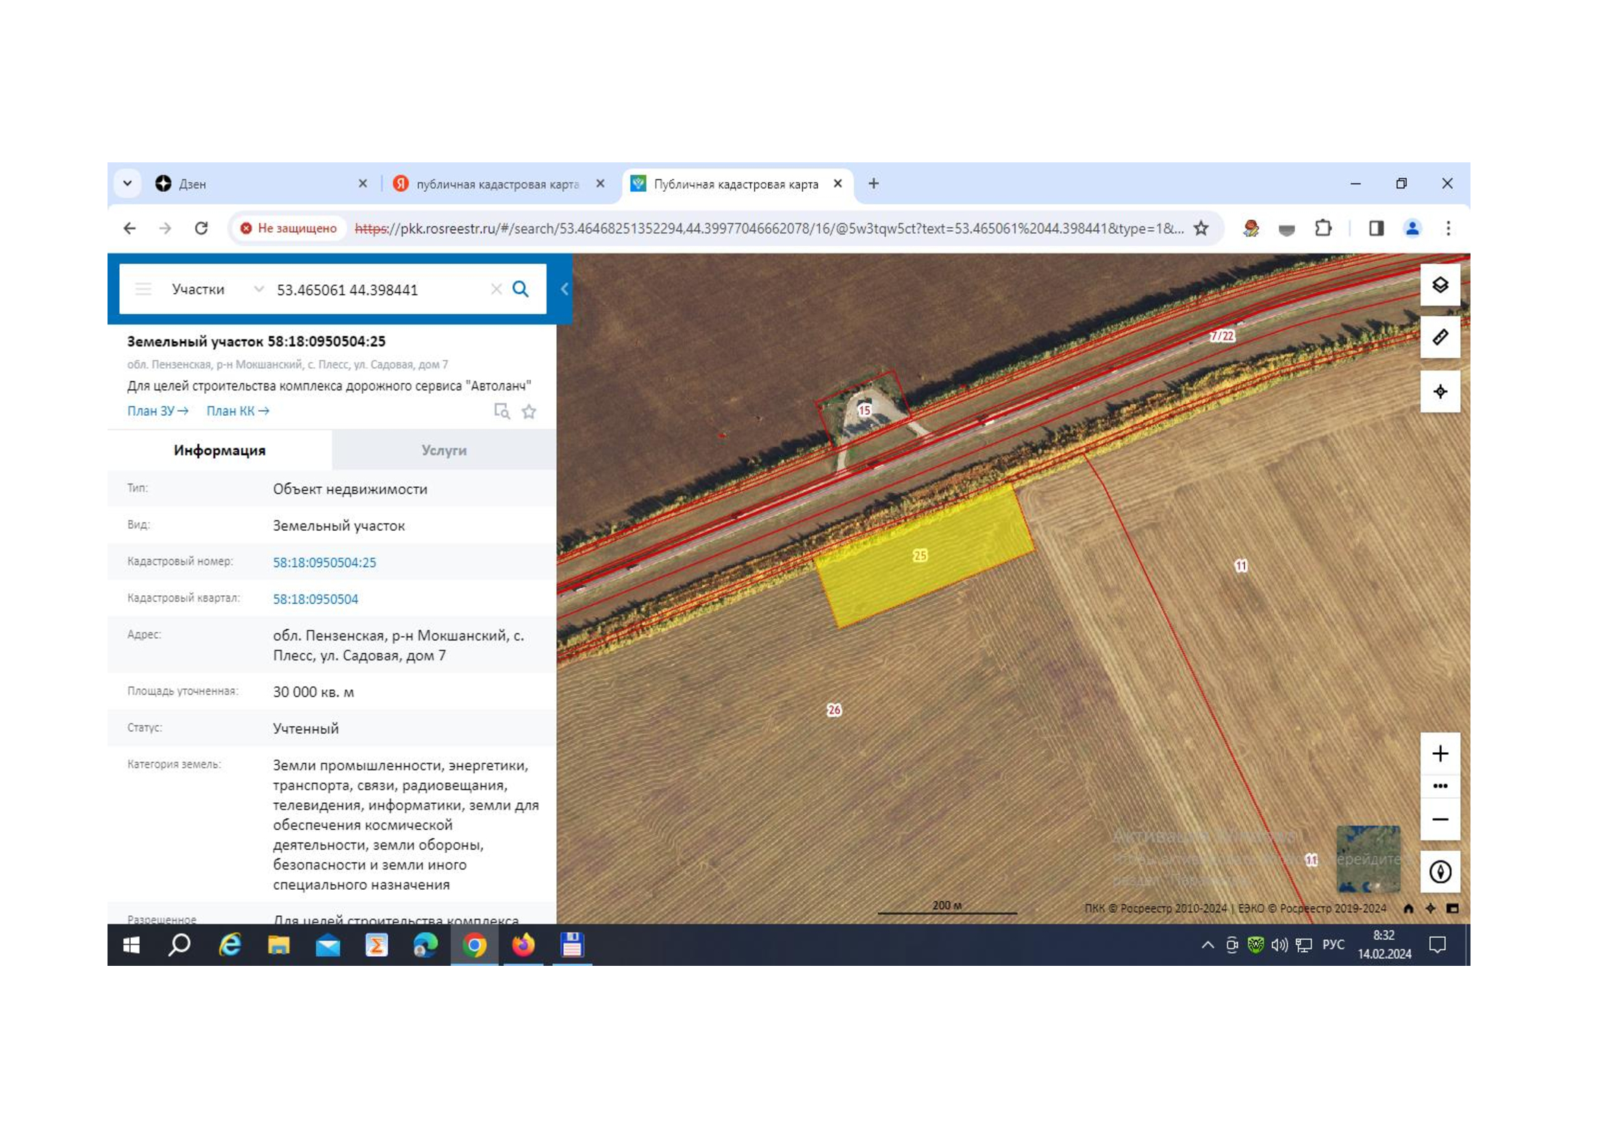Open Firefox from the taskbar
Viewport: 1602px width, 1133px height.
[523, 945]
